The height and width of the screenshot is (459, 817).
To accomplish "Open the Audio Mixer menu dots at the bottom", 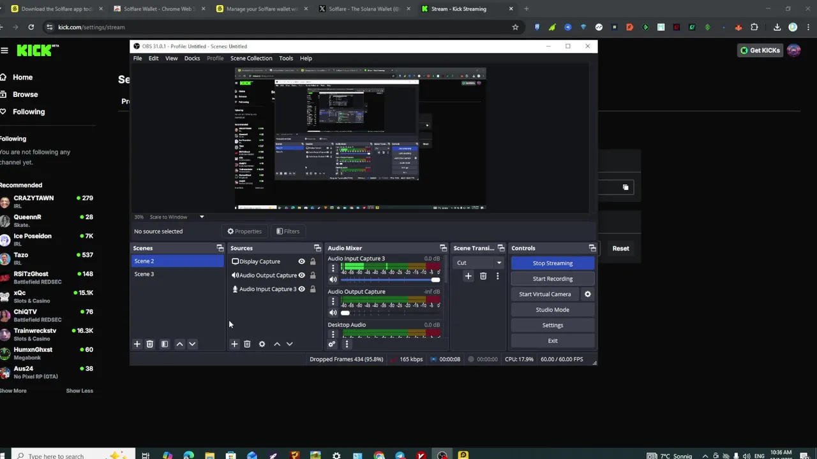I will point(347,344).
